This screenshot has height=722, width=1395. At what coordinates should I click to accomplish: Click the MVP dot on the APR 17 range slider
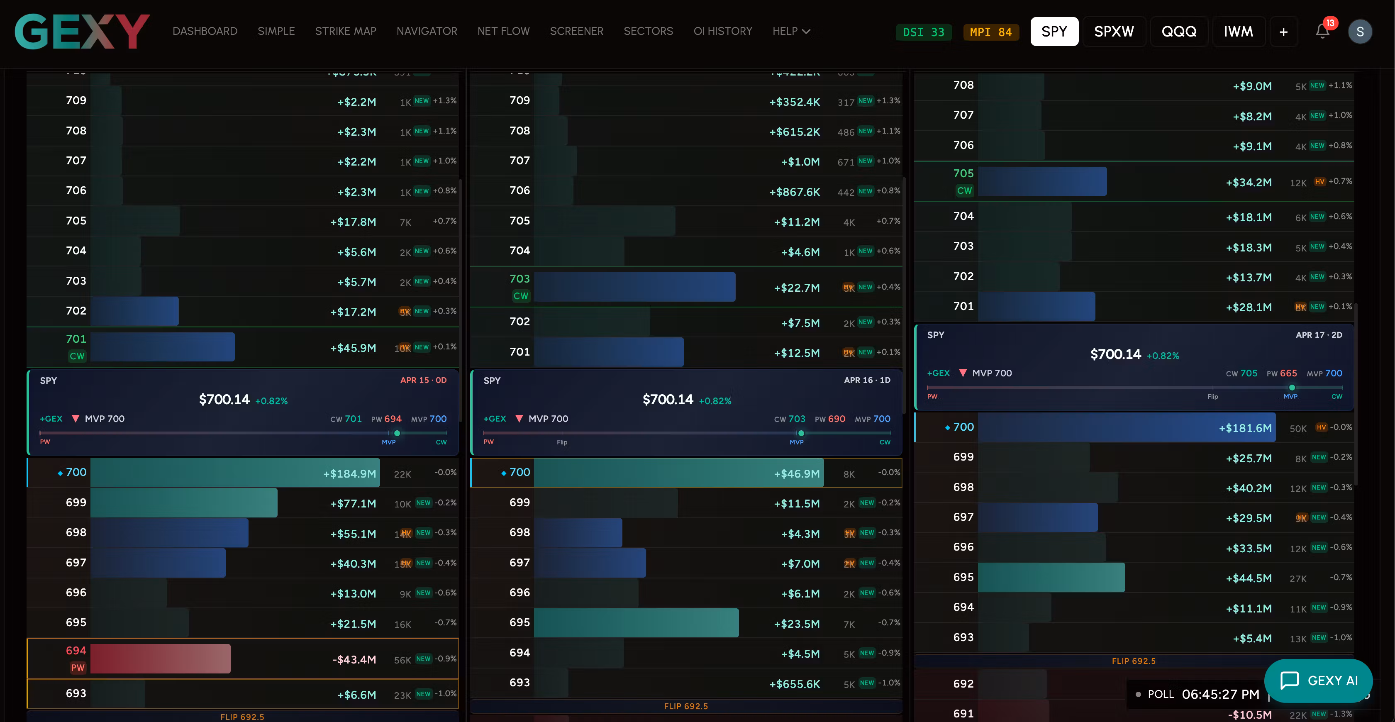click(x=1292, y=388)
